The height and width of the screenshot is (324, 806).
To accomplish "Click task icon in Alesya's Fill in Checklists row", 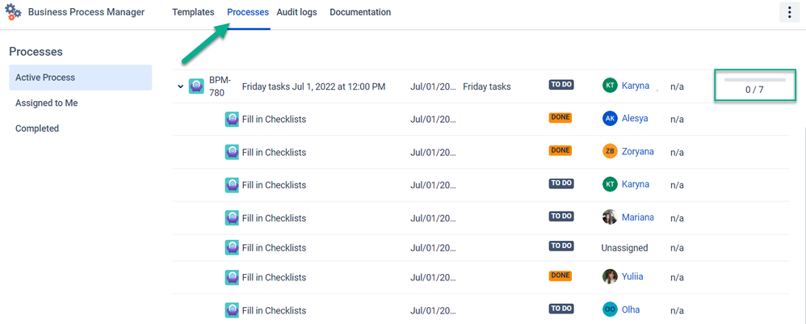I will tap(232, 120).
